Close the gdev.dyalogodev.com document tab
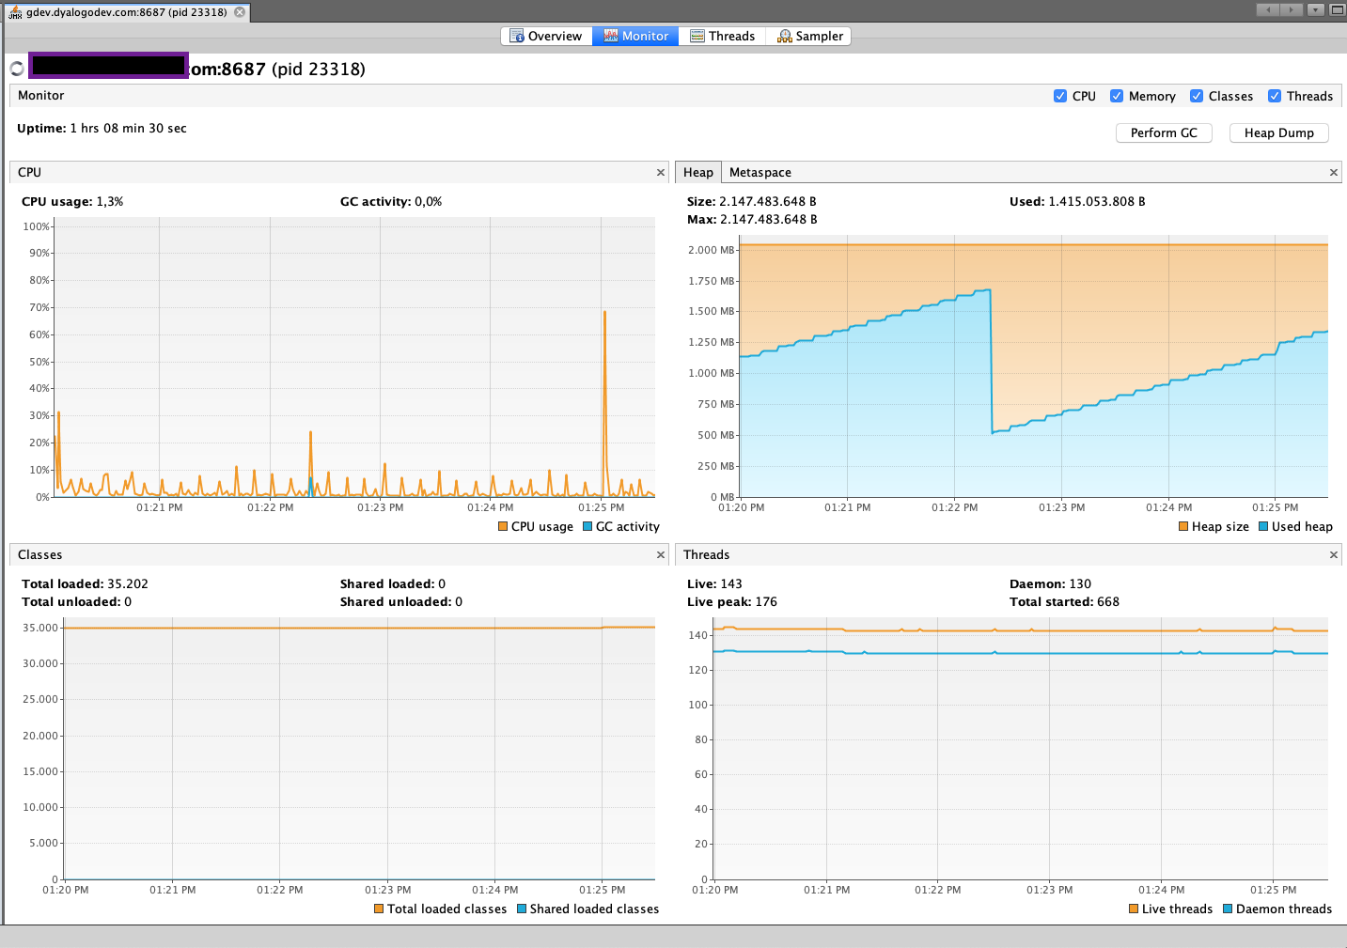 240,12
